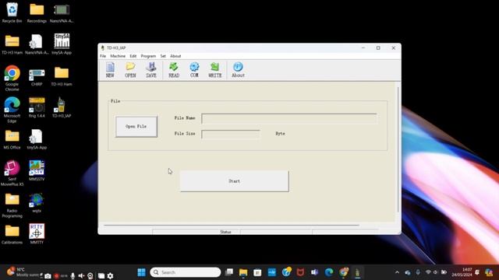The width and height of the screenshot is (499, 280).
Task: Open the Machine menu
Action: [x=118, y=56]
